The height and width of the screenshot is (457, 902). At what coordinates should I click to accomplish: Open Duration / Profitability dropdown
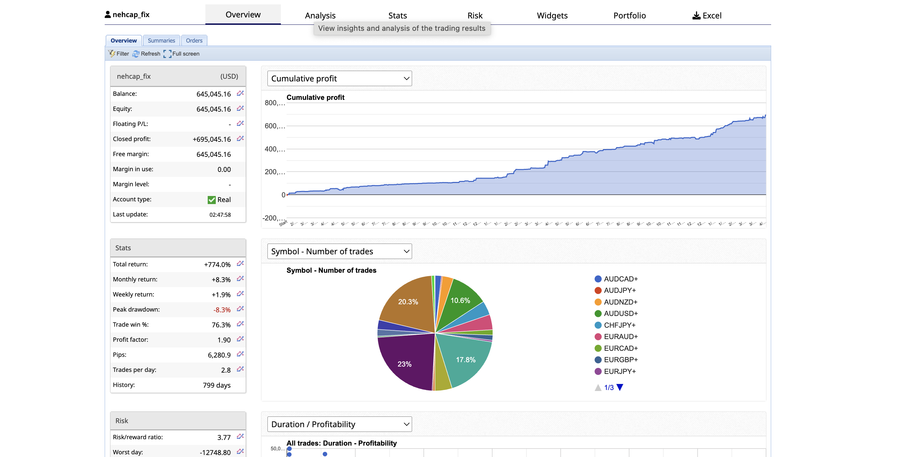pyautogui.click(x=339, y=424)
